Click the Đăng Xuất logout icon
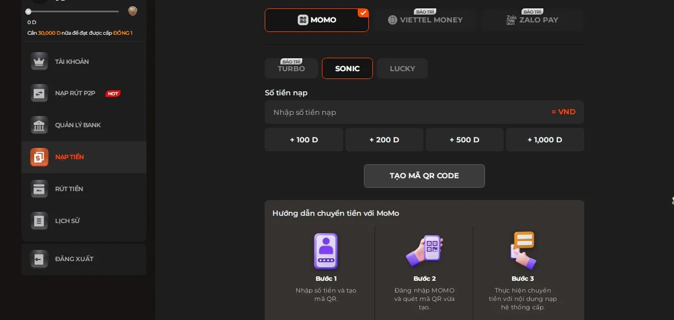 39,259
